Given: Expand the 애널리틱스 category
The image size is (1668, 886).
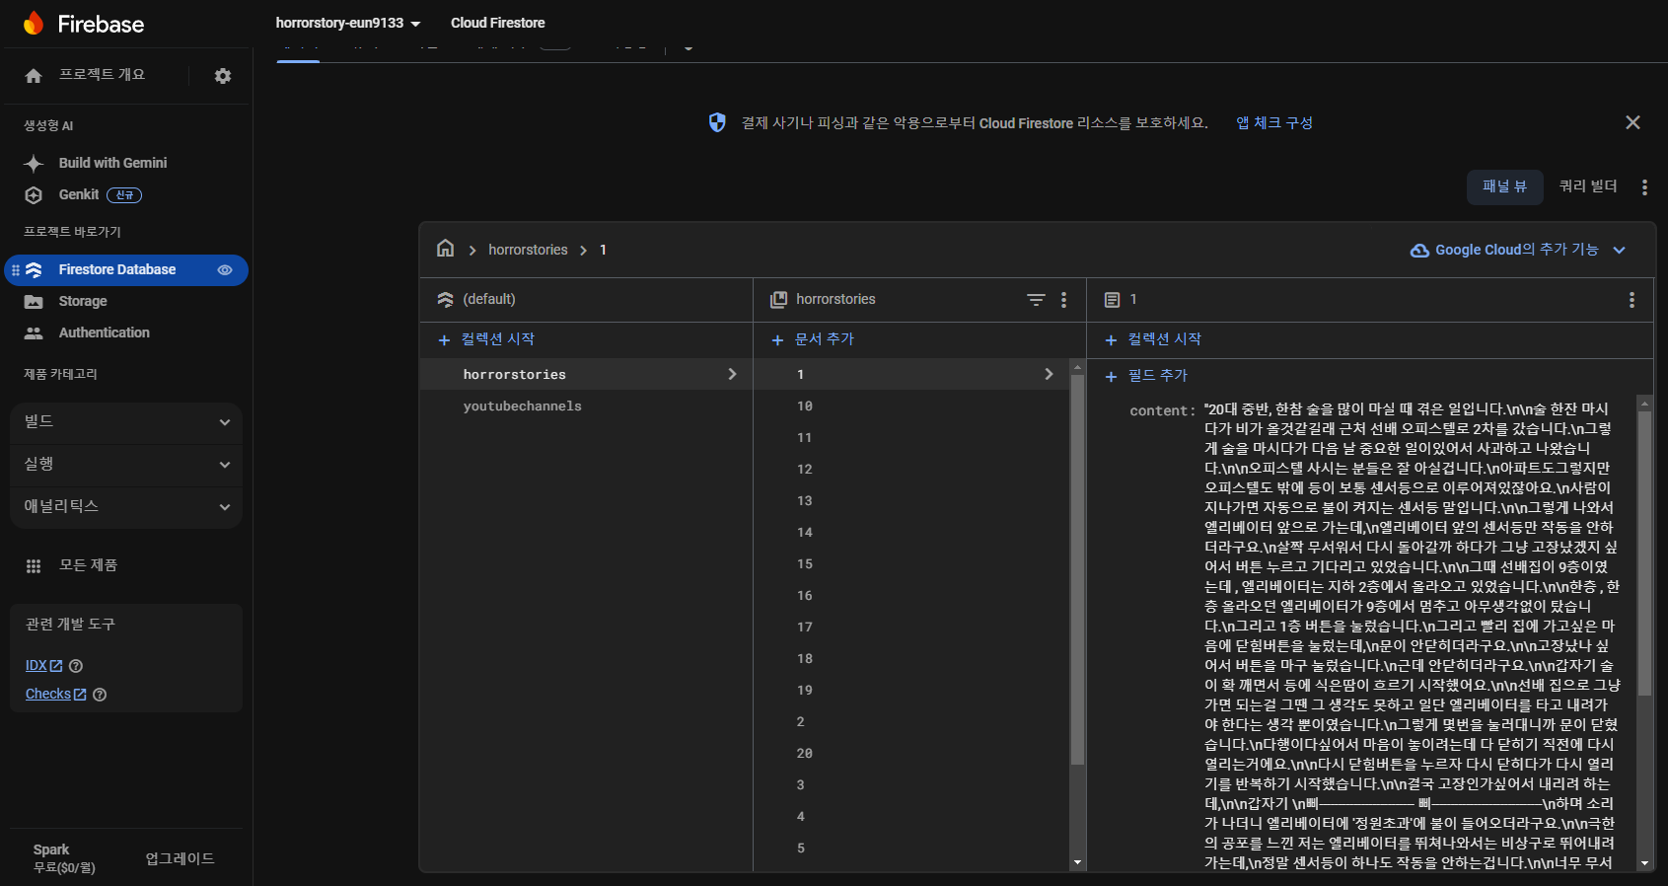Looking at the screenshot, I should click(126, 507).
